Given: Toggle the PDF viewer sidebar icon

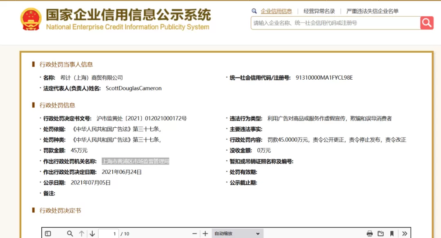Looking at the screenshot, I should [x=48, y=234].
